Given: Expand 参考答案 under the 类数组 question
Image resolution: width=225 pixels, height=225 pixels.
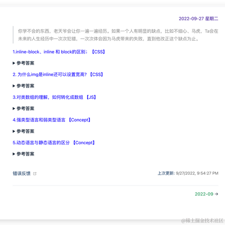Looking at the screenshot, I should point(23,109).
